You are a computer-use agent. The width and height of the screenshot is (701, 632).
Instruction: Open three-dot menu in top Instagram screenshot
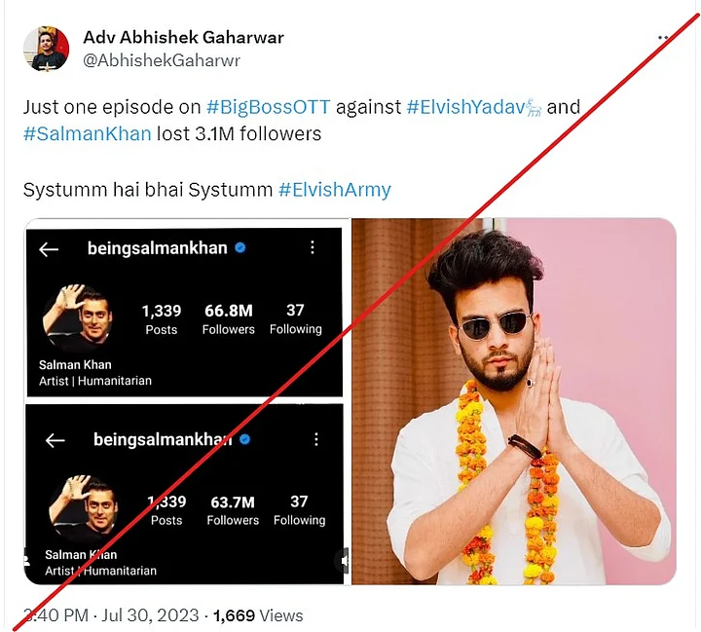click(313, 247)
